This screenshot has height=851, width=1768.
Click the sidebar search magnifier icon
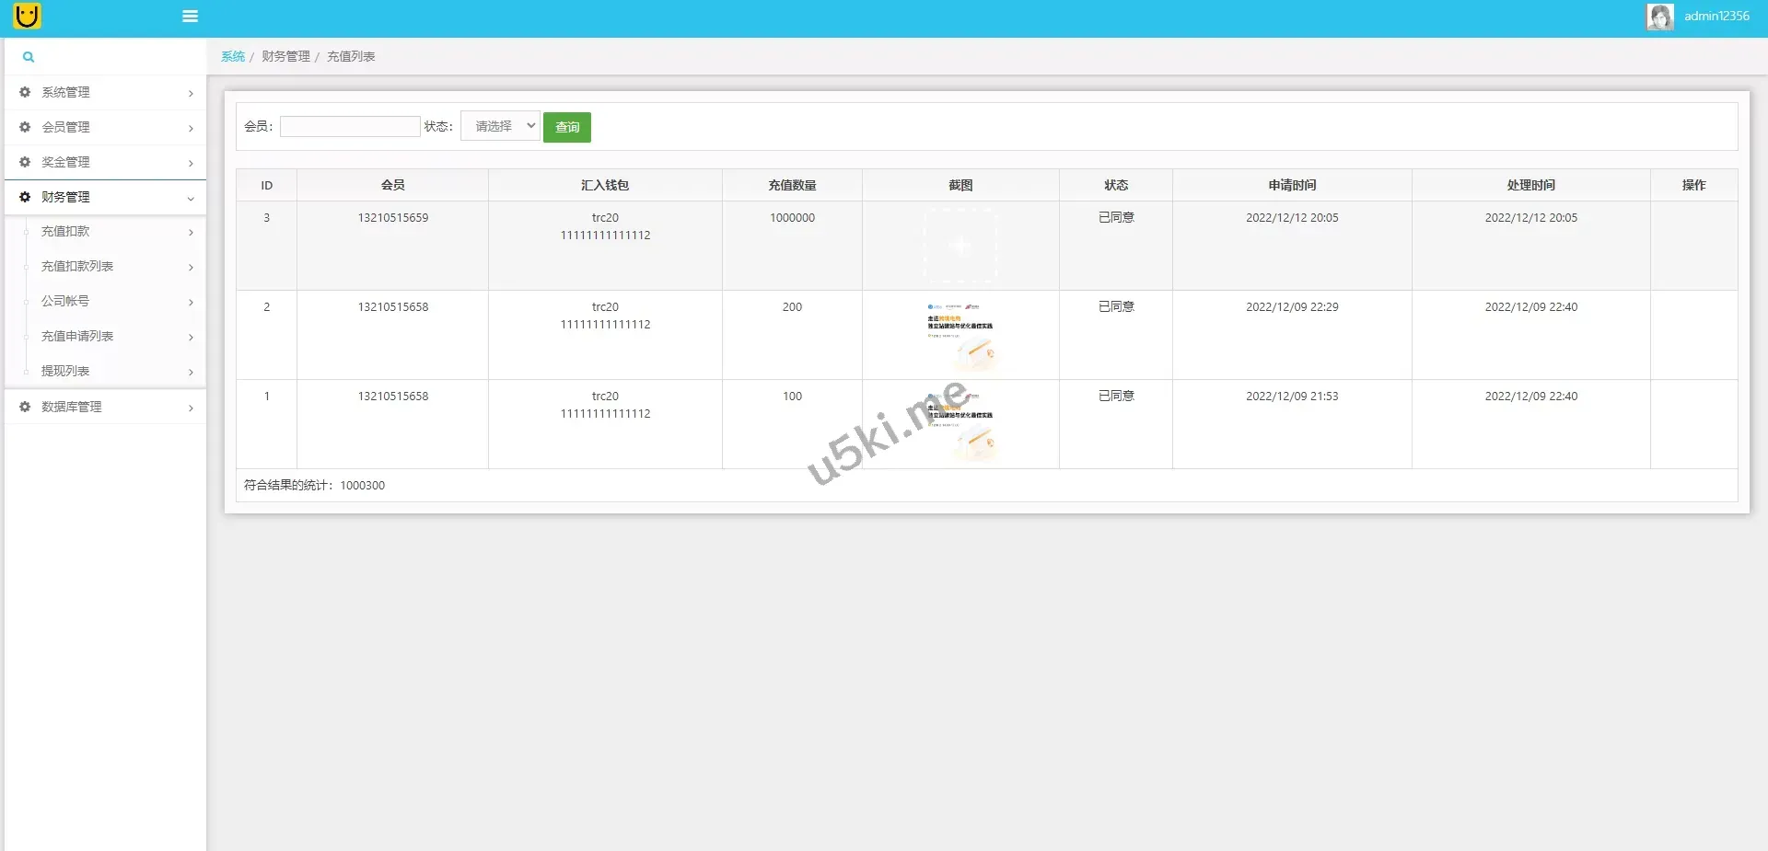pos(29,57)
